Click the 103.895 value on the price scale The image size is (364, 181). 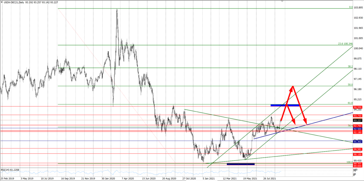pyautogui.click(x=358, y=8)
